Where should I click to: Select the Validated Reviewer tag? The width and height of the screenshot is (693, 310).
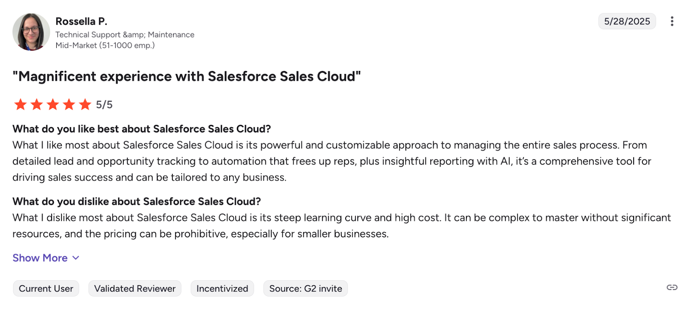(x=134, y=288)
